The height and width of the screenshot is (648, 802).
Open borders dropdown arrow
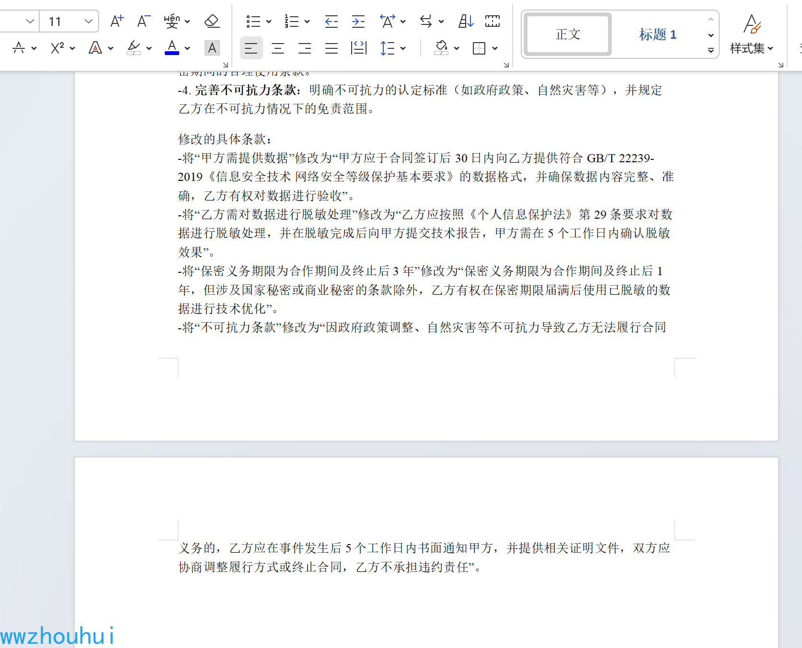pyautogui.click(x=495, y=48)
